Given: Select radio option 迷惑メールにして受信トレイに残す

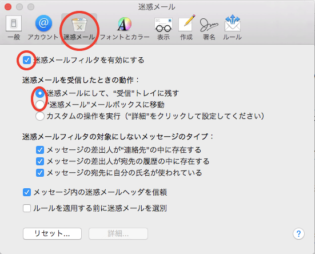Looking at the screenshot, I should (x=40, y=93).
